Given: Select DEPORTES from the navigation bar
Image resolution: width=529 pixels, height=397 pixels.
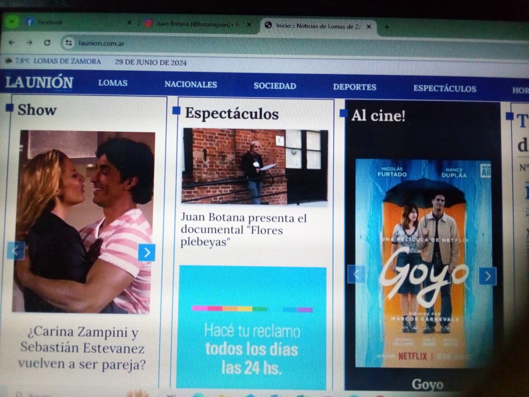Looking at the screenshot, I should [354, 87].
